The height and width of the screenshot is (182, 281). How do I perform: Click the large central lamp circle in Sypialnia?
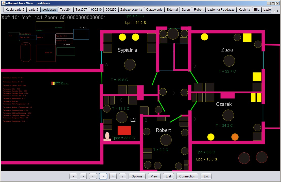pos(130,64)
